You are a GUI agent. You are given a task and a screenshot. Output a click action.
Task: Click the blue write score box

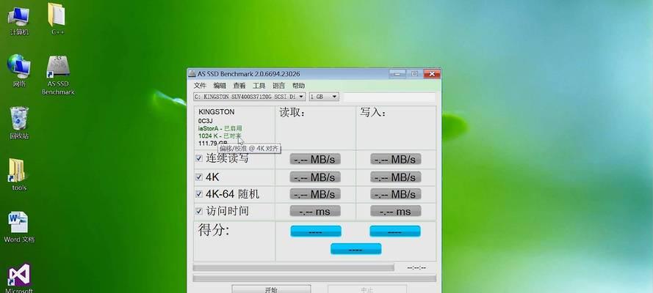point(395,231)
